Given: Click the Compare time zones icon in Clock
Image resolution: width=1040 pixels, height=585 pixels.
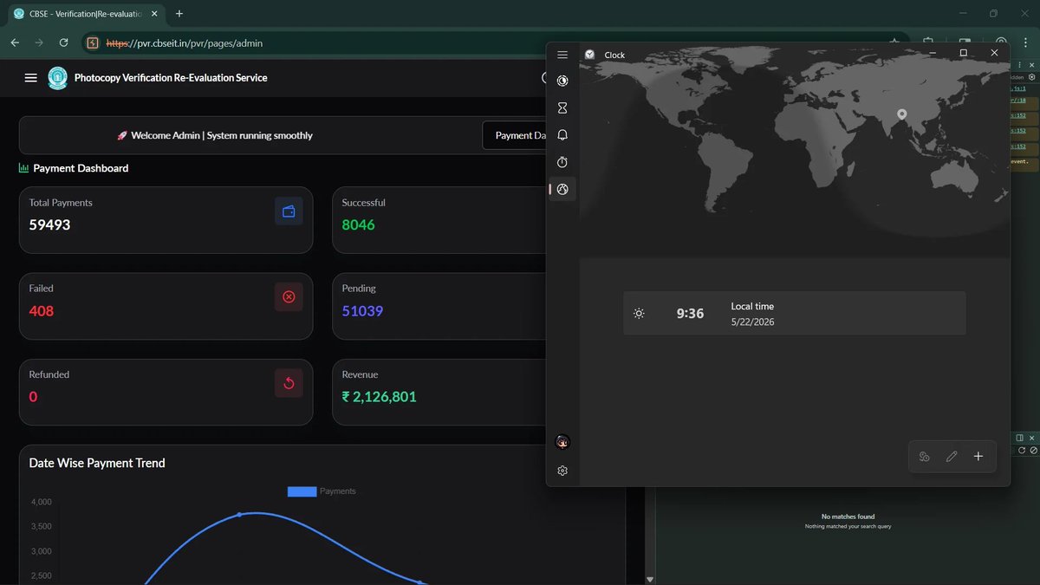Looking at the screenshot, I should tap(925, 457).
